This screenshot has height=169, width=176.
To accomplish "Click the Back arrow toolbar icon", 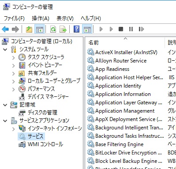I will click(x=5, y=29).
